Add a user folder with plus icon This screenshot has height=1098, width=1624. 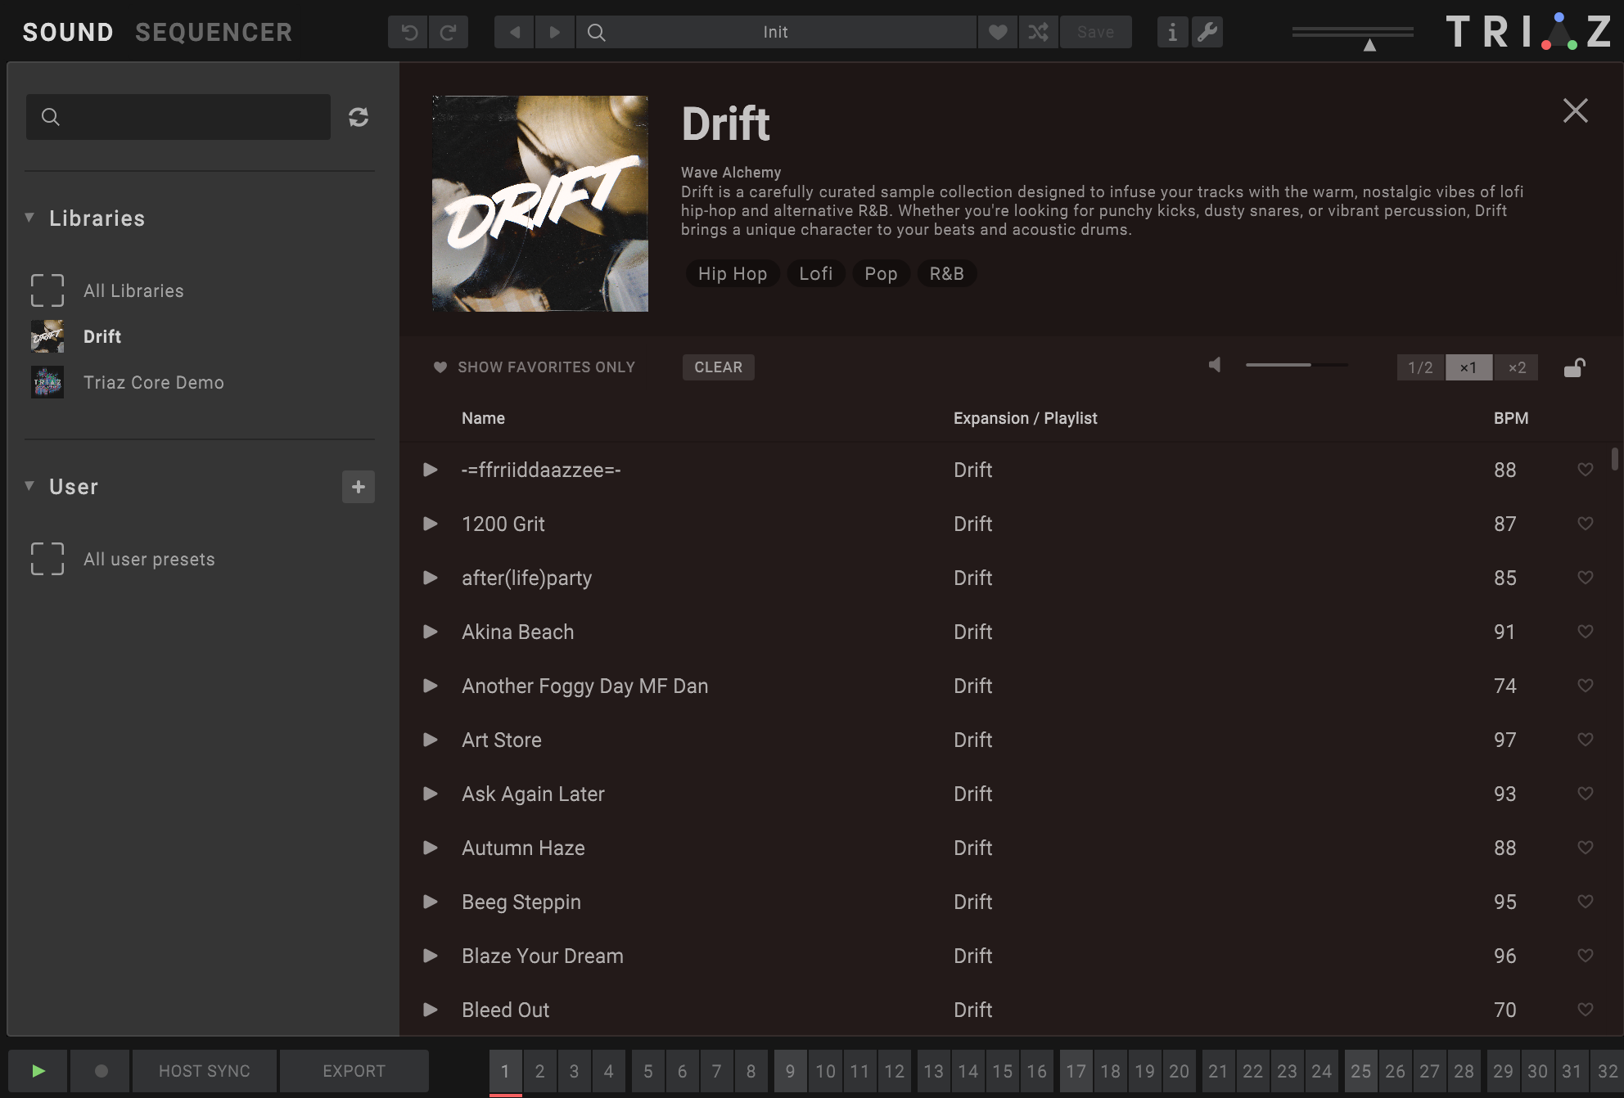coord(359,487)
